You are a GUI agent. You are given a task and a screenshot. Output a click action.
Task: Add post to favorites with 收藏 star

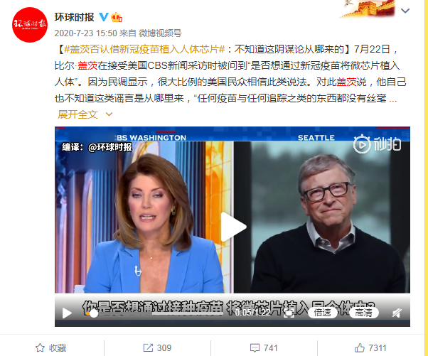51,347
